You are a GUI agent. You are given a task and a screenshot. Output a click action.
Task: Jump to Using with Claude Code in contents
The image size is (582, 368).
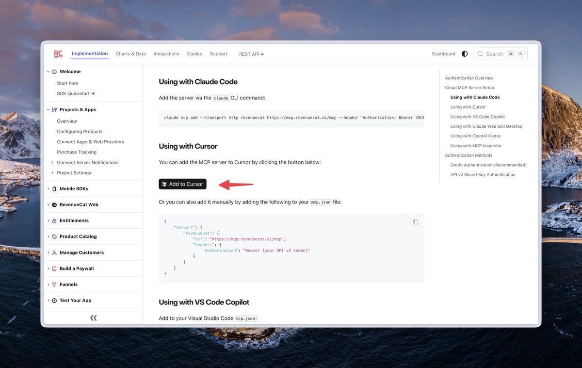coord(475,98)
